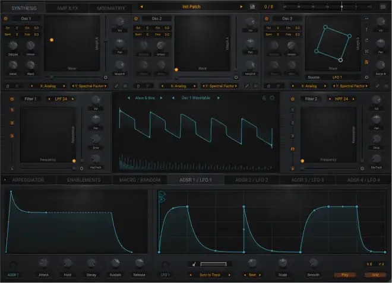Click the Filter 2 XY settings circle icon

(x=362, y=168)
